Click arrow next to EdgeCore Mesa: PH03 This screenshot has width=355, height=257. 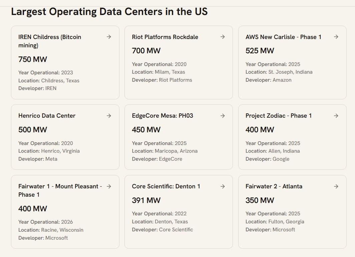click(223, 116)
